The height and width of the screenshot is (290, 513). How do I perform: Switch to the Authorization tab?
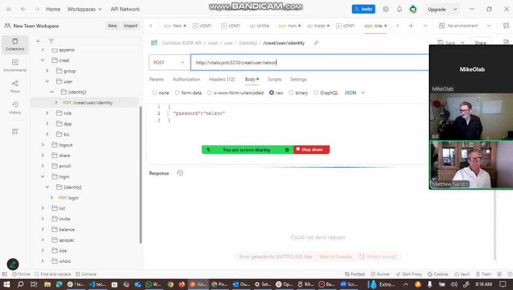[186, 79]
